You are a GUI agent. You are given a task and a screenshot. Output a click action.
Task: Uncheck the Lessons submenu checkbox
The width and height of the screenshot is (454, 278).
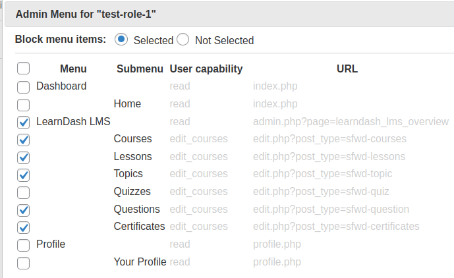[24, 157]
